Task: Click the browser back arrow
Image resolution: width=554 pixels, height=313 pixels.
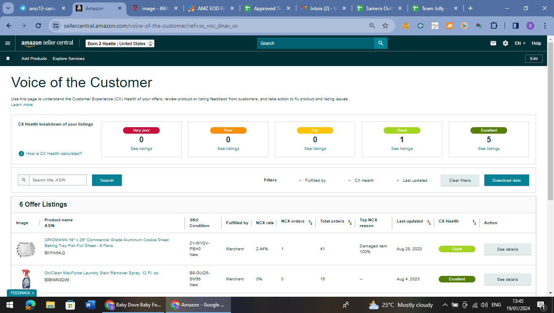Action: 9,26
